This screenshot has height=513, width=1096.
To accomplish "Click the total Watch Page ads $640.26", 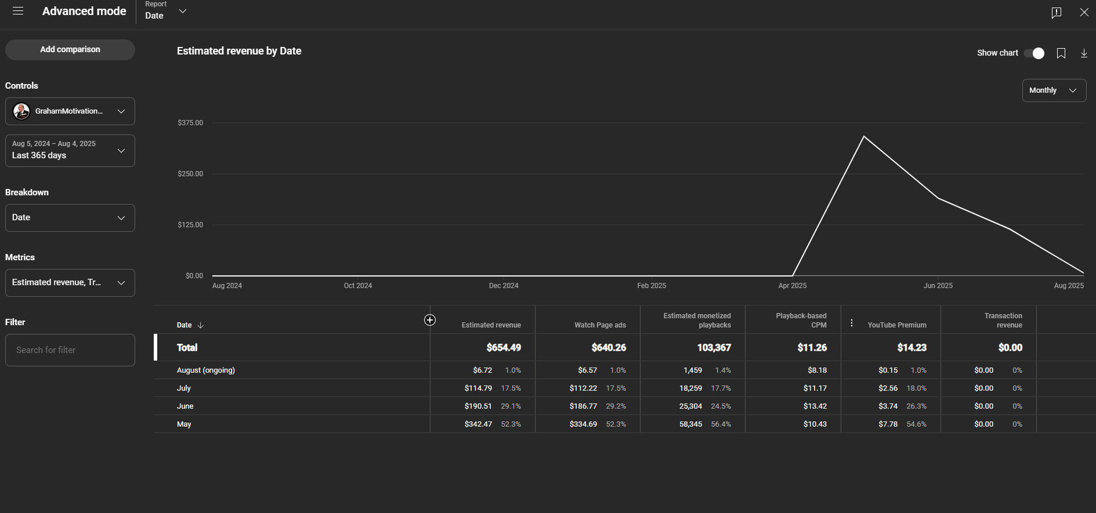I will [x=609, y=348].
